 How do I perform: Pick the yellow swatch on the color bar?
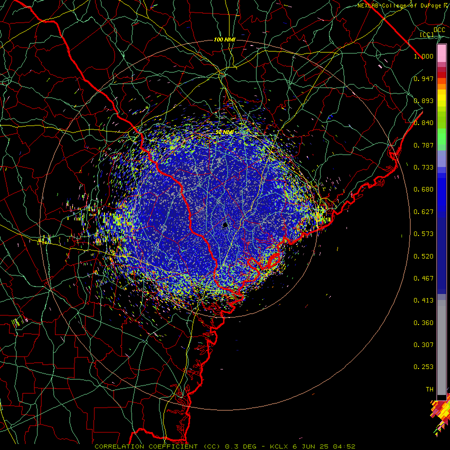[x=441, y=98]
